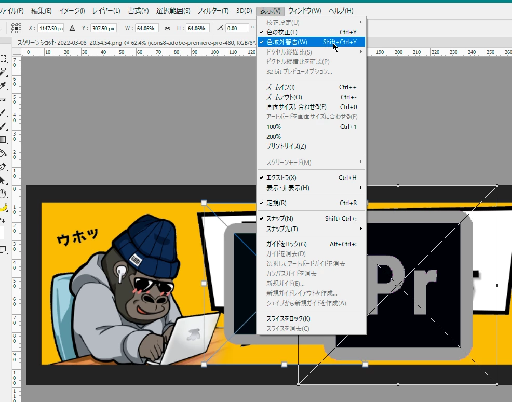The height and width of the screenshot is (402, 512).
Task: Click the Y position input field
Action: (x=103, y=29)
